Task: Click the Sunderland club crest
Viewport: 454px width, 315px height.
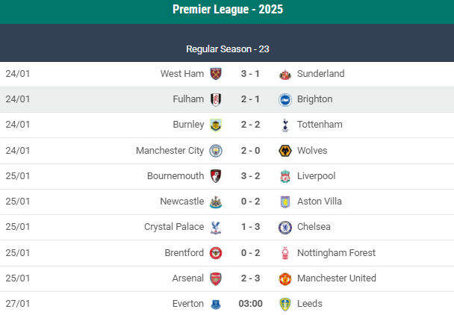Action: click(284, 74)
